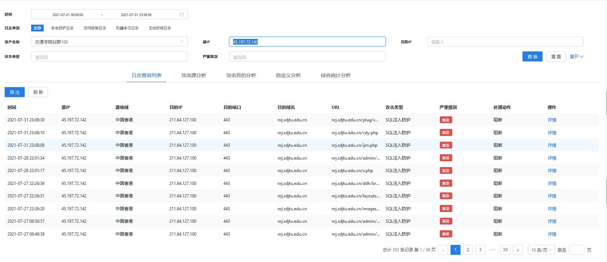Click the pagination ellipsis to jump pages
The width and height of the screenshot is (607, 262).
(x=493, y=250)
